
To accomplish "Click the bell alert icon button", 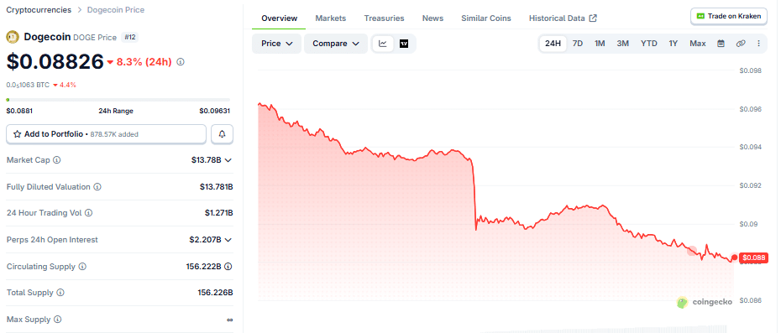I will pos(223,134).
